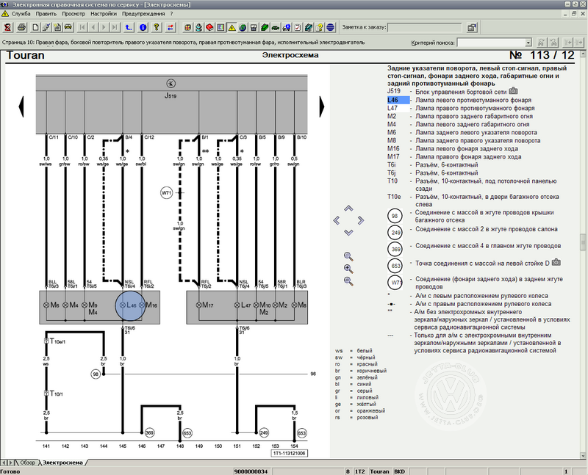Zoom in with the plus magnifier icon
588x475 pixels.
tap(348, 269)
